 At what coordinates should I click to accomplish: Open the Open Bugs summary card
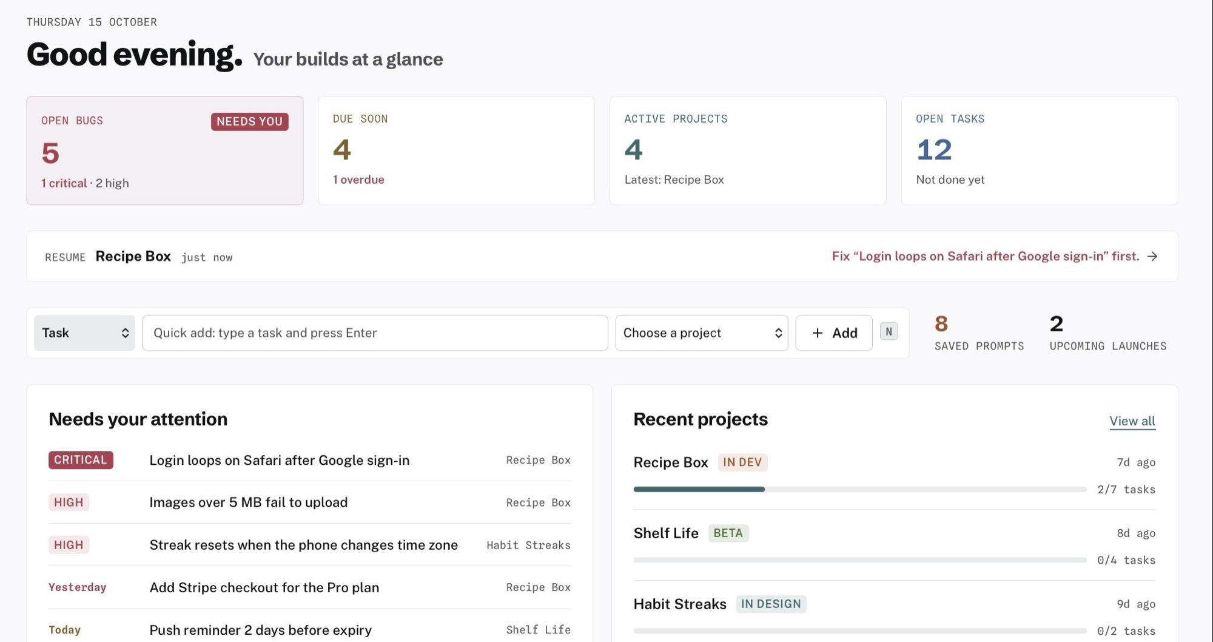coord(165,150)
